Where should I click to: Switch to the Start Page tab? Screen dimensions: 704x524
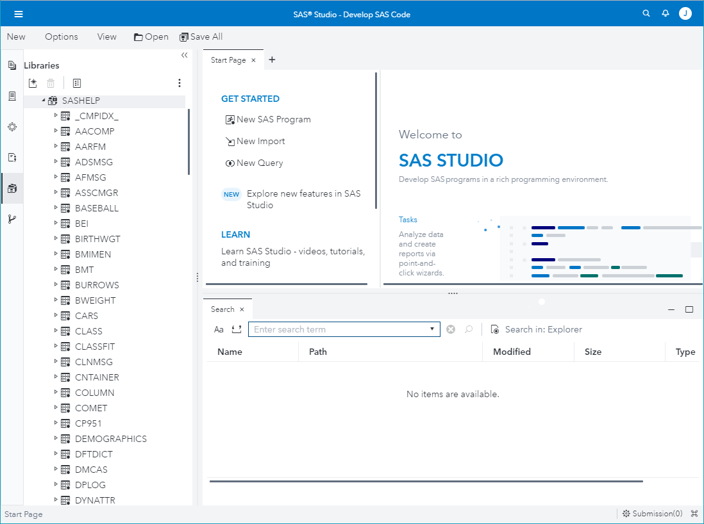coord(228,60)
